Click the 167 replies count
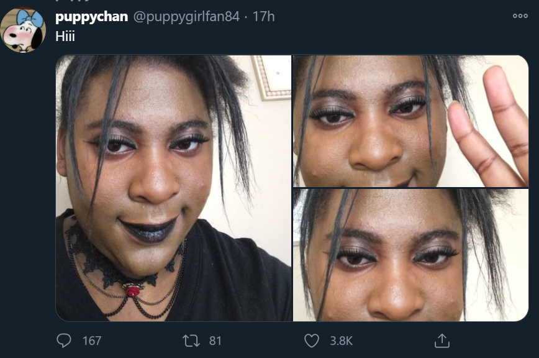This screenshot has height=358, width=539. (92, 341)
